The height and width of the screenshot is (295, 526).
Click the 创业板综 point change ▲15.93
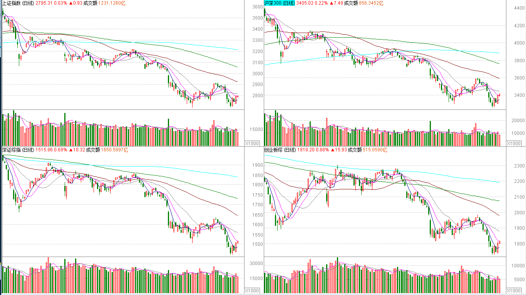338,150
